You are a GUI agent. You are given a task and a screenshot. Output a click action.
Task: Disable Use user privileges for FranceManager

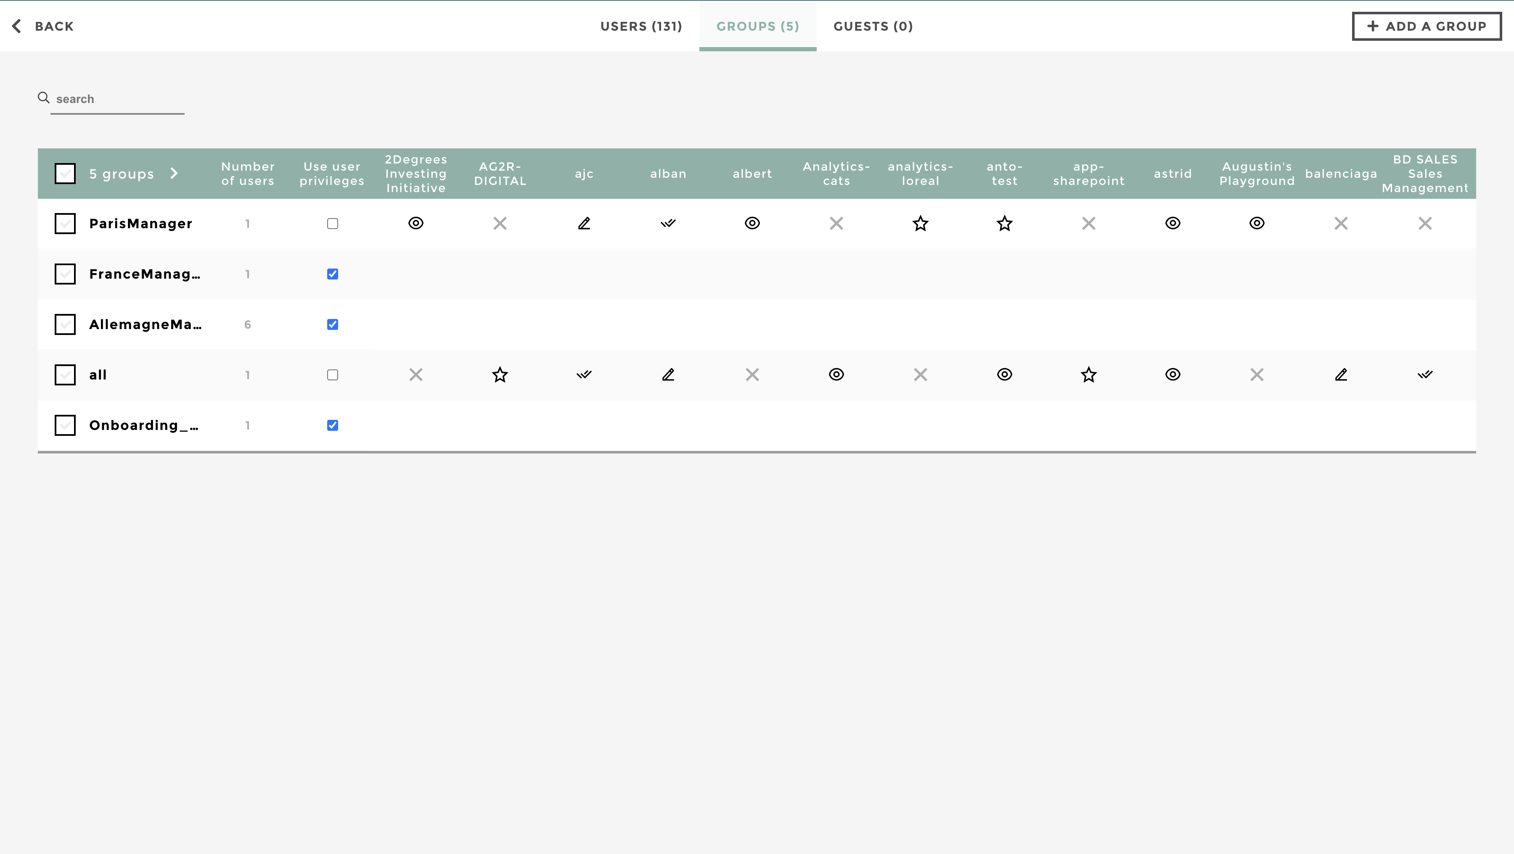(x=333, y=274)
